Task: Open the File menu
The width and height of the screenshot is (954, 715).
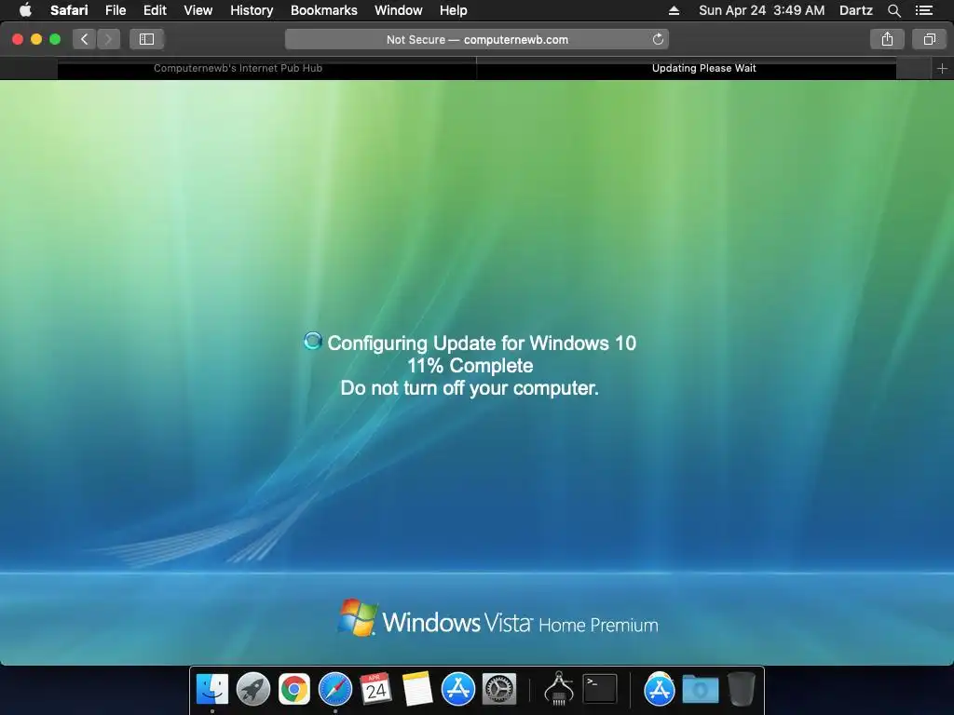Action: tap(116, 10)
